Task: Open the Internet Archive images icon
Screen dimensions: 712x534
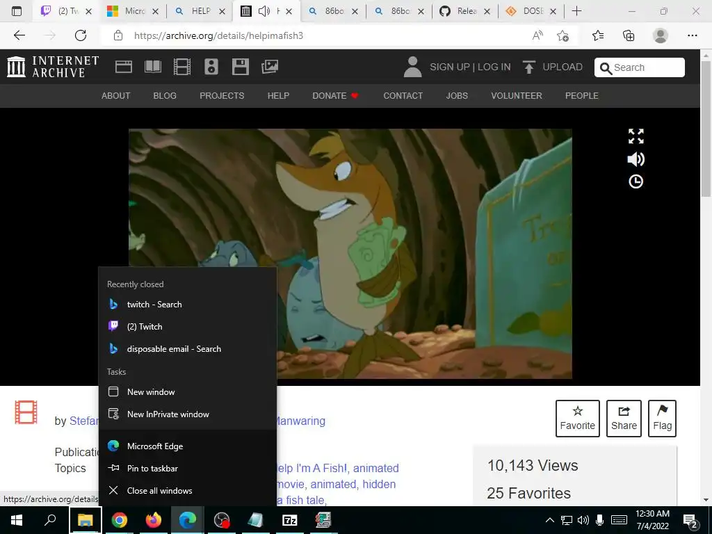Action: (x=270, y=67)
